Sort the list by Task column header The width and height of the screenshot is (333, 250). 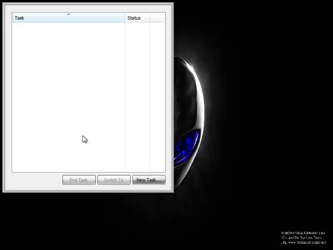[x=69, y=18]
